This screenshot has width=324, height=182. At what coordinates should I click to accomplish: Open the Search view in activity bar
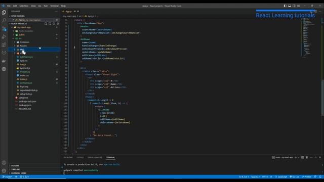(x=4, y=20)
